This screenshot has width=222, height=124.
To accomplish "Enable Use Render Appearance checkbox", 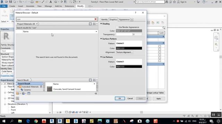I will click(117, 27).
